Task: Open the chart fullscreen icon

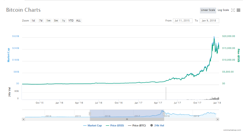Action: tap(233, 10)
